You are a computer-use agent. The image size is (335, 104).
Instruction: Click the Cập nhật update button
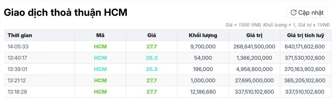point(307,12)
